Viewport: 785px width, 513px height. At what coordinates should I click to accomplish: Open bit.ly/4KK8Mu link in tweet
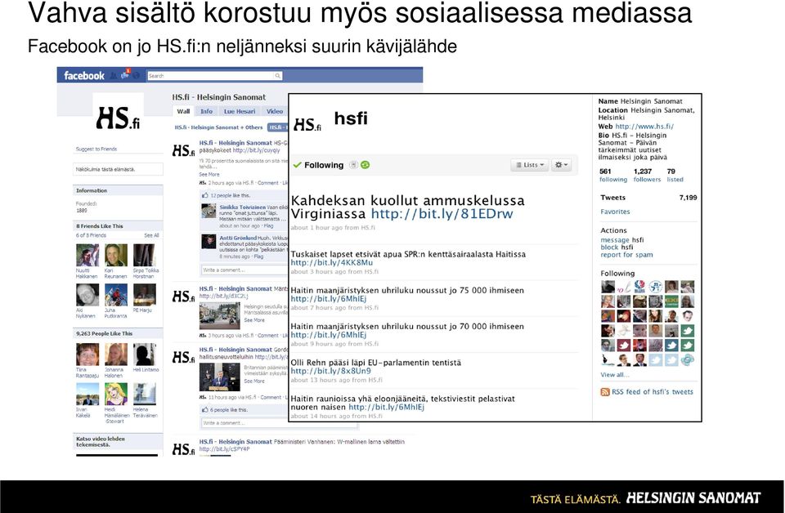pyautogui.click(x=331, y=262)
